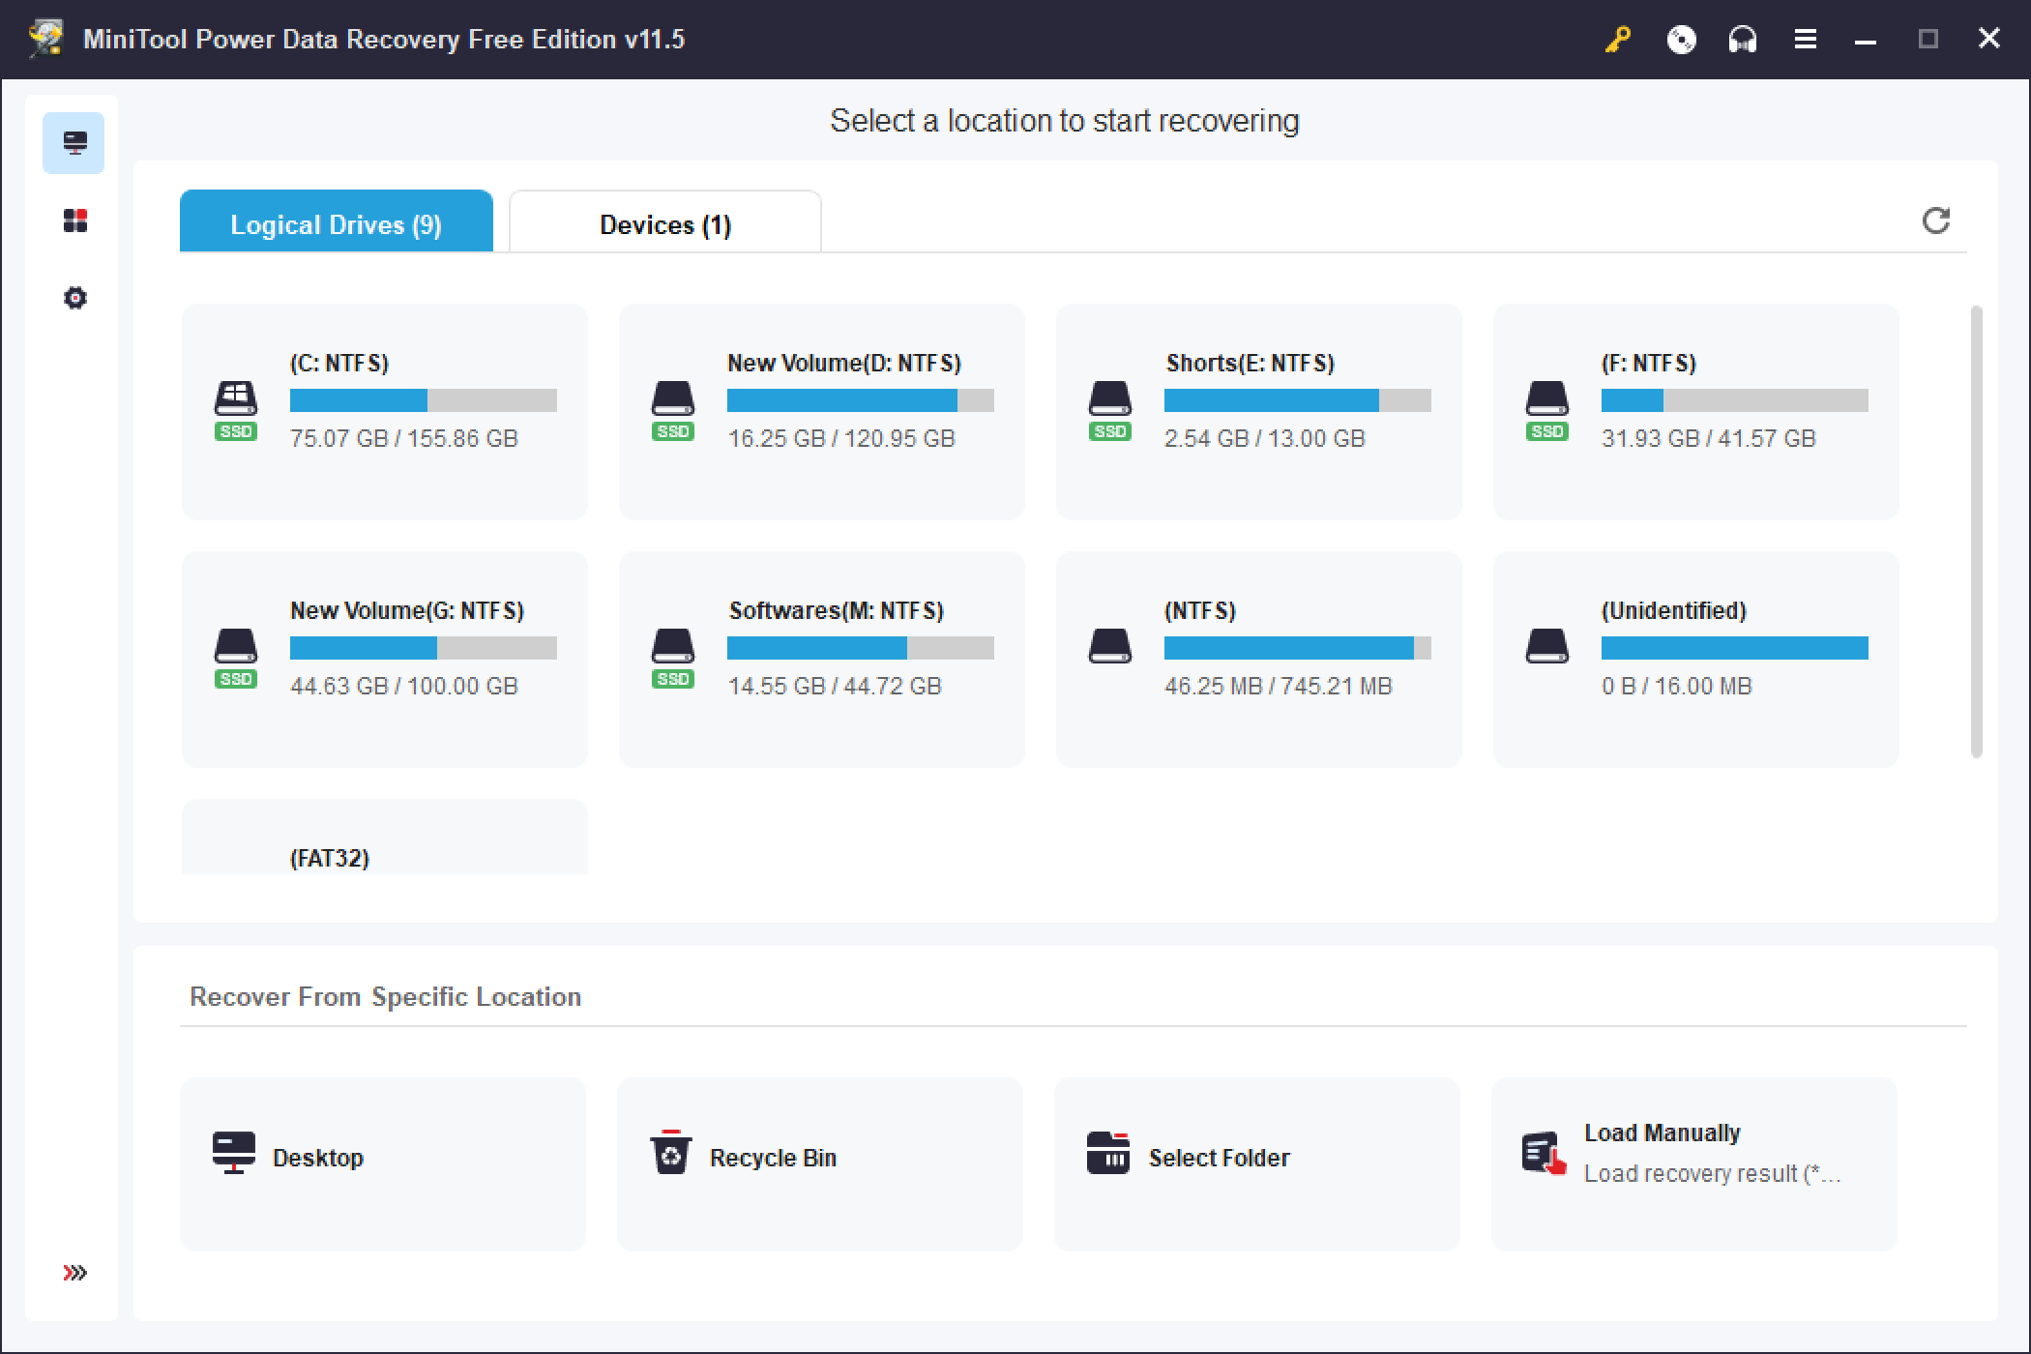
Task: Expand the sidebar with the red chevrons
Action: click(74, 1272)
